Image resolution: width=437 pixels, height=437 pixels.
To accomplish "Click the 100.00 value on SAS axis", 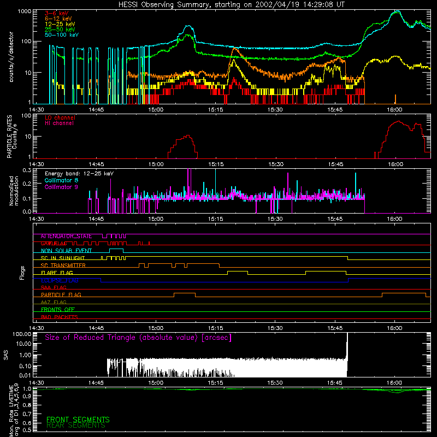I will [22, 334].
